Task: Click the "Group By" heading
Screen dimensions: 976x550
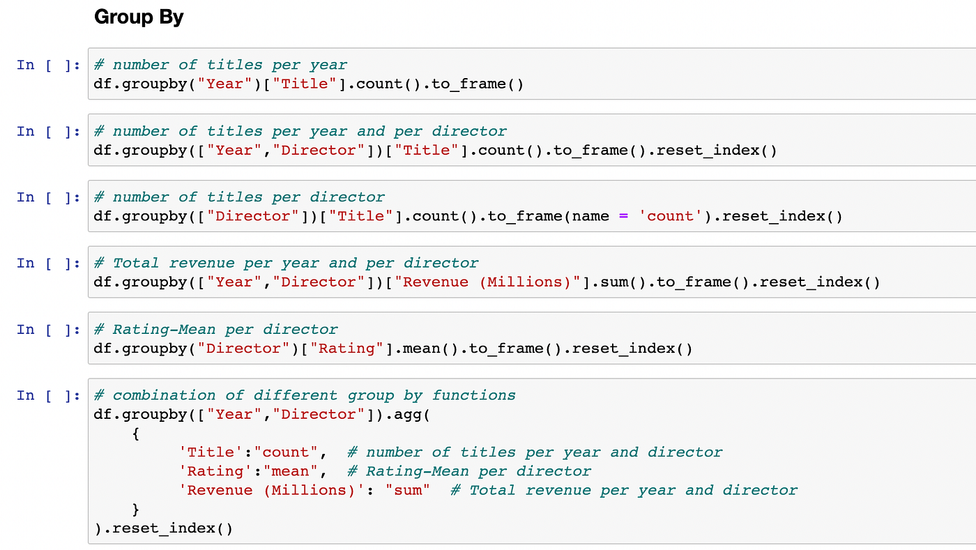Action: pos(138,17)
